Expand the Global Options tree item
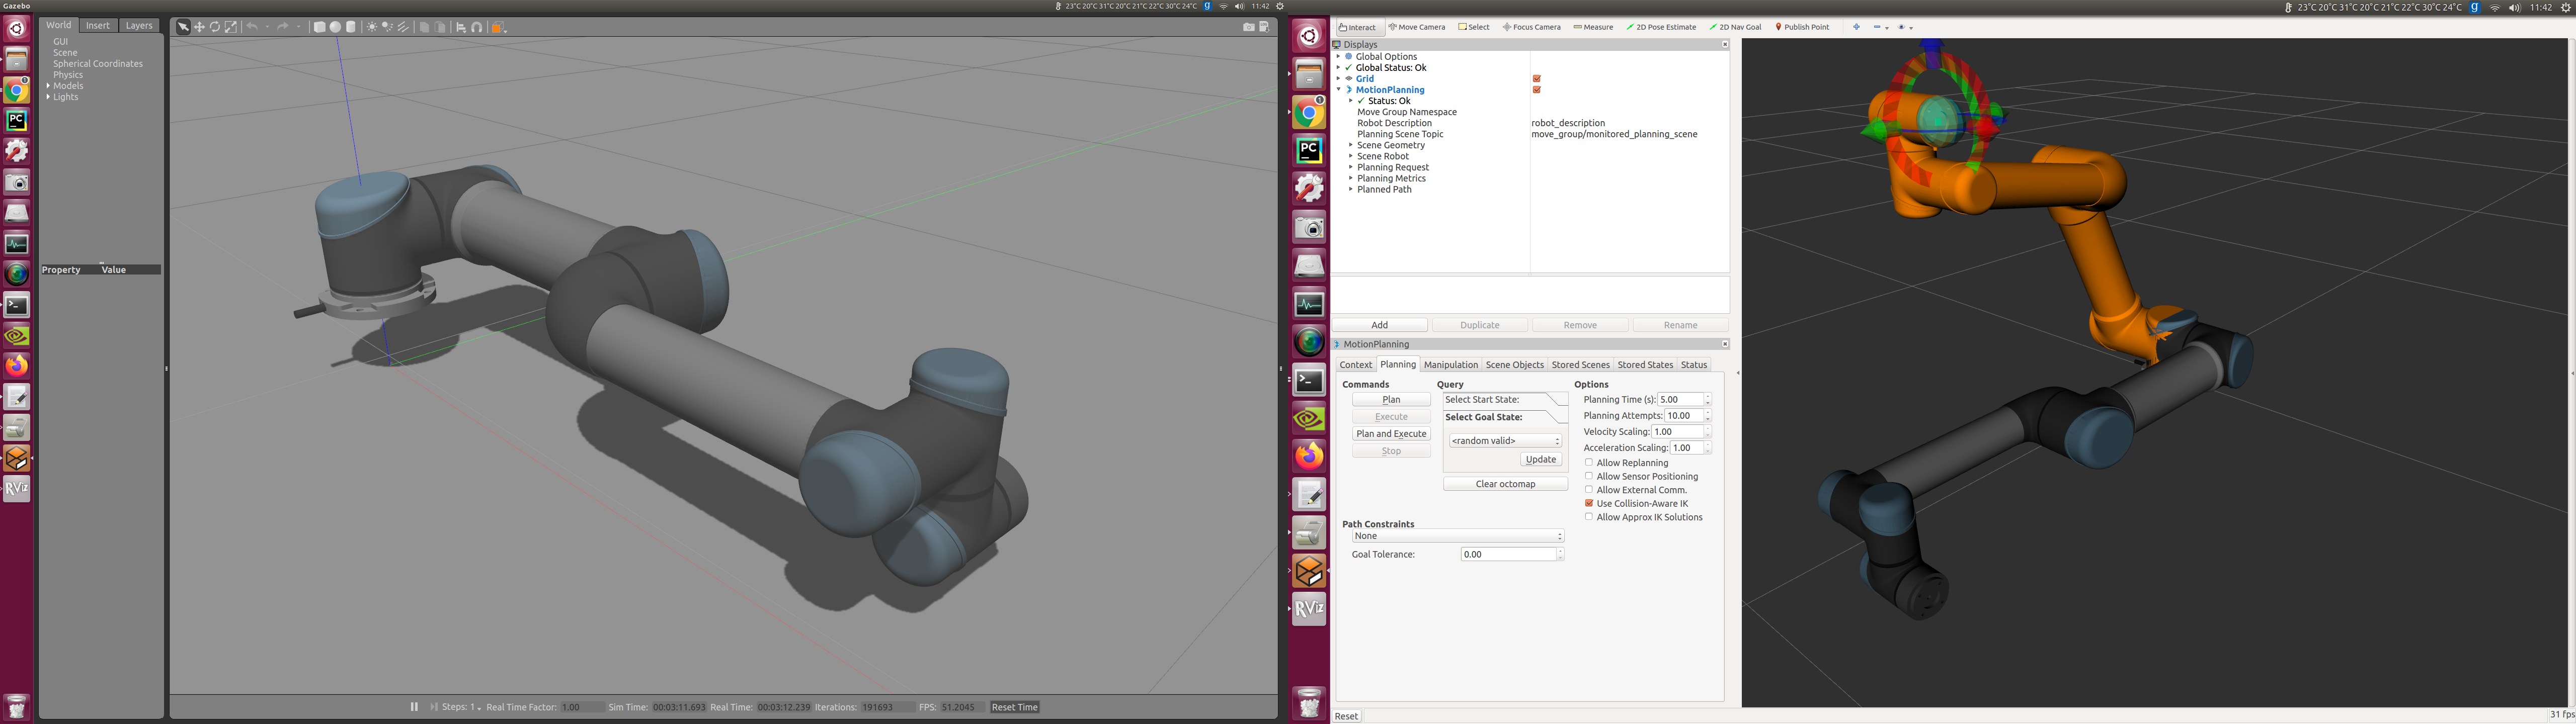 (1338, 57)
